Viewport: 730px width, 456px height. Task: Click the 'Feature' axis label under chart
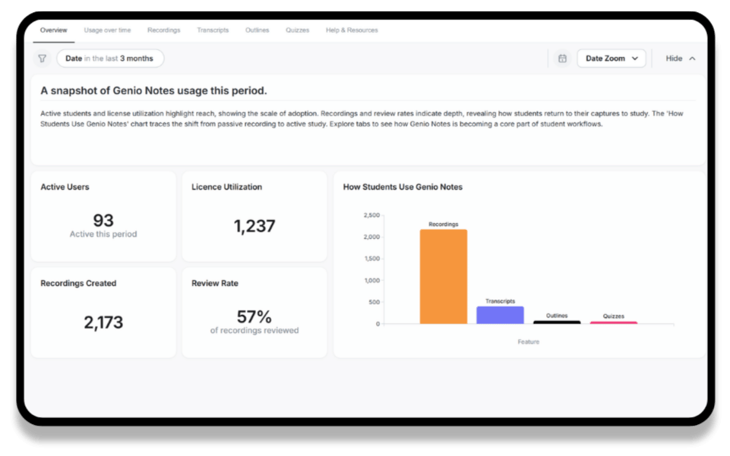[x=529, y=341]
